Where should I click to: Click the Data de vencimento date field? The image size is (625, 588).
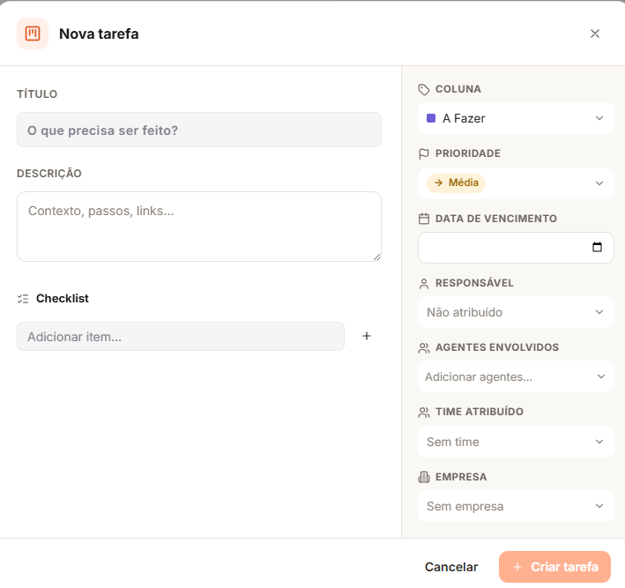click(516, 248)
